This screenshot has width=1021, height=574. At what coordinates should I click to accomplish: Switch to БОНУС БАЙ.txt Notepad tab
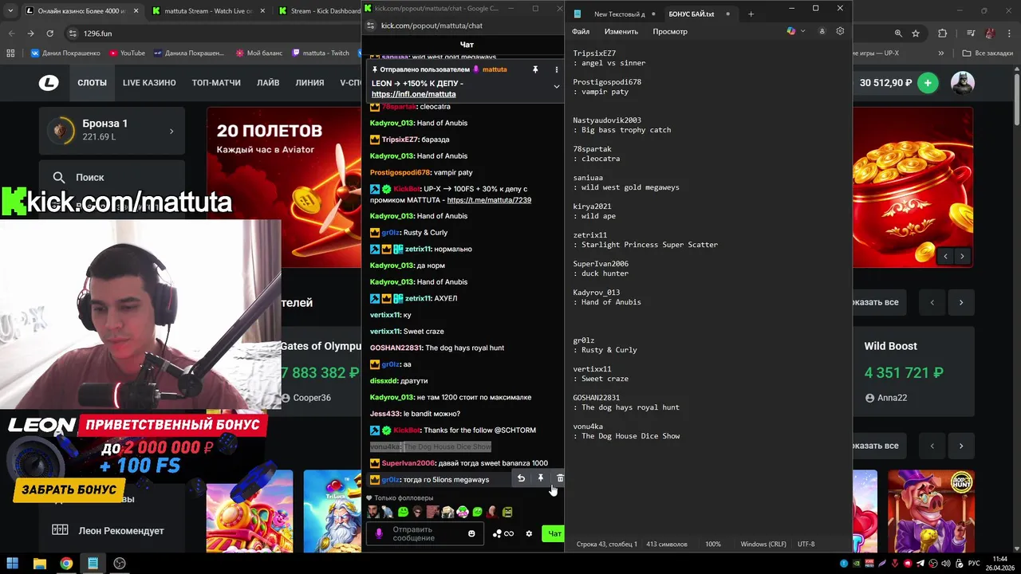(x=696, y=14)
